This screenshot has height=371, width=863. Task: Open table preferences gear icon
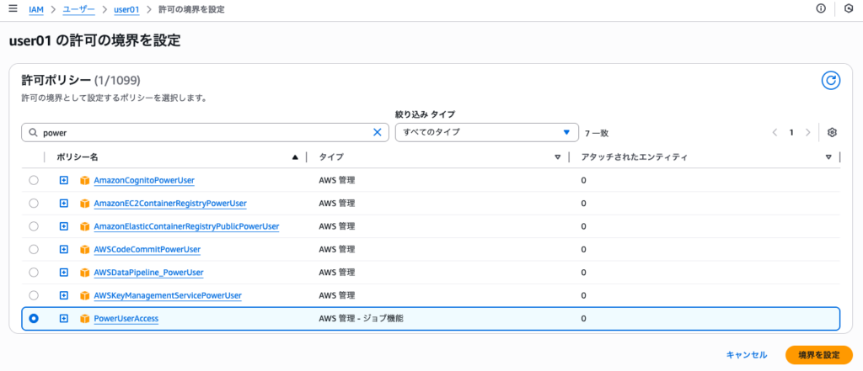point(832,132)
